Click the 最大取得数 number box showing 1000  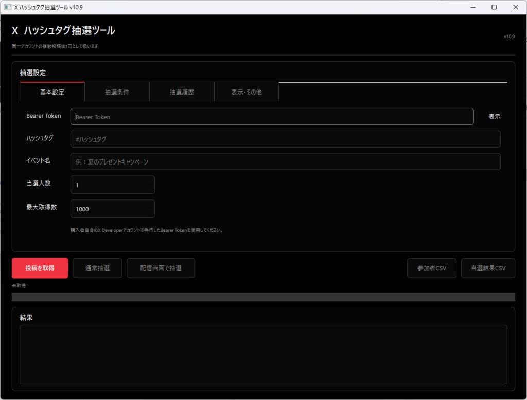(x=113, y=209)
